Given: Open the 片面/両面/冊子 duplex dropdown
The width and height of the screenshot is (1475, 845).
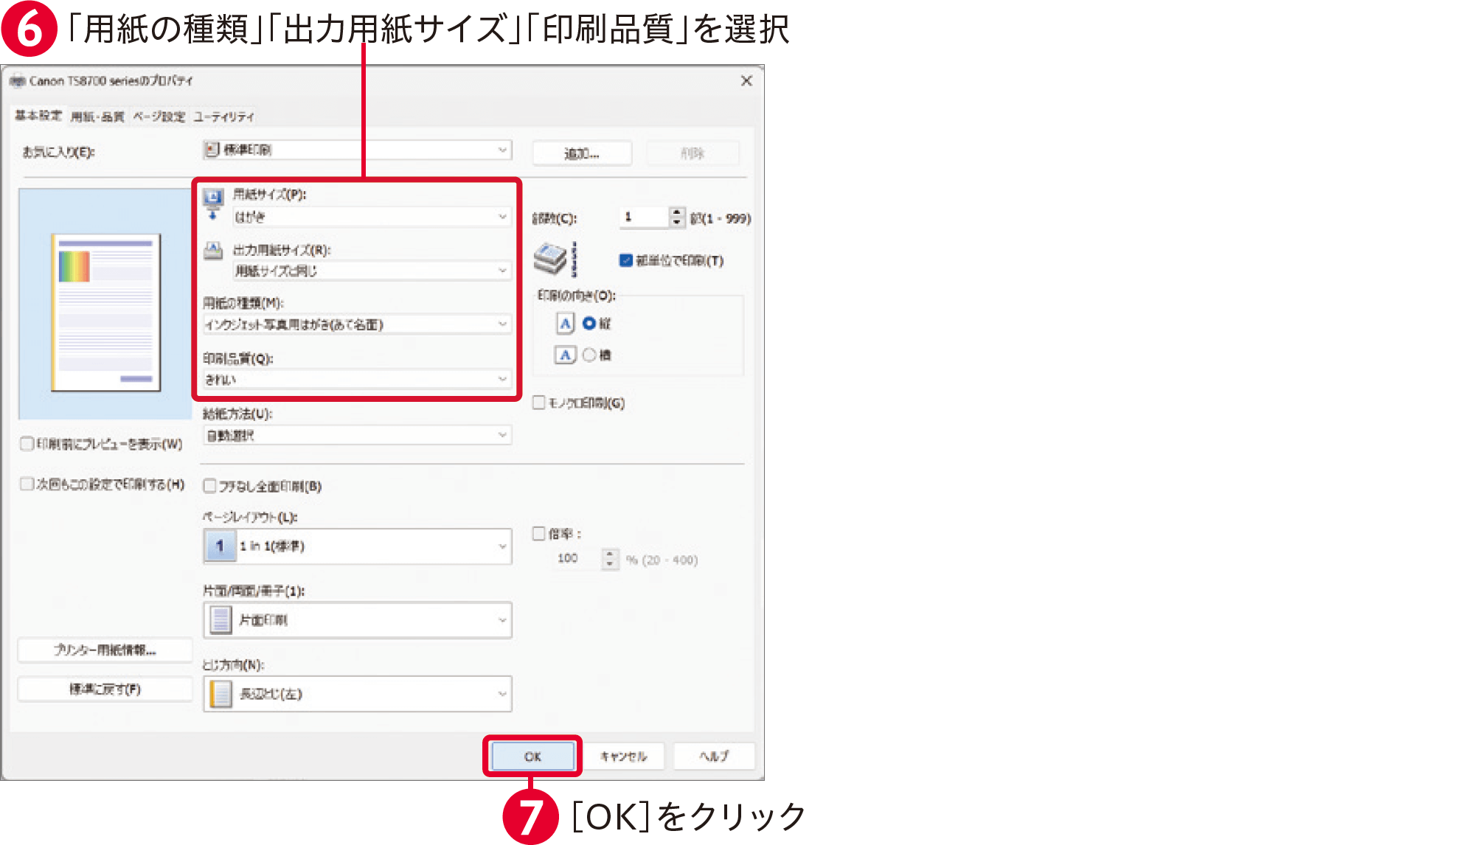Looking at the screenshot, I should pyautogui.click(x=357, y=620).
